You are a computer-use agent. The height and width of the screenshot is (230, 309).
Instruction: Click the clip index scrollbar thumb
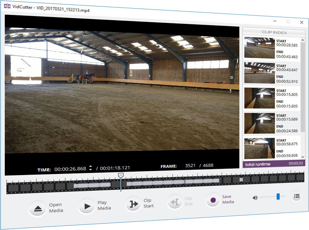303,87
